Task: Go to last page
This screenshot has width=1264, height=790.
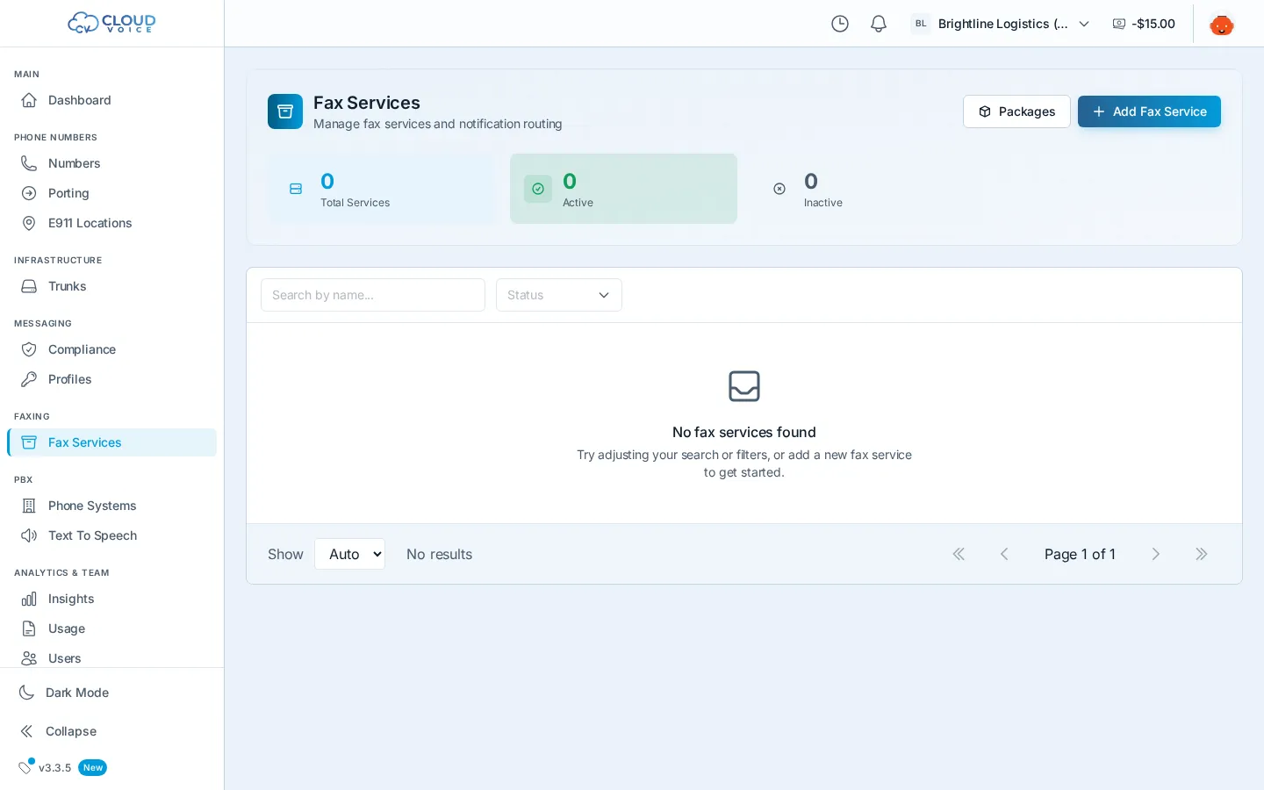Action: click(x=1202, y=554)
